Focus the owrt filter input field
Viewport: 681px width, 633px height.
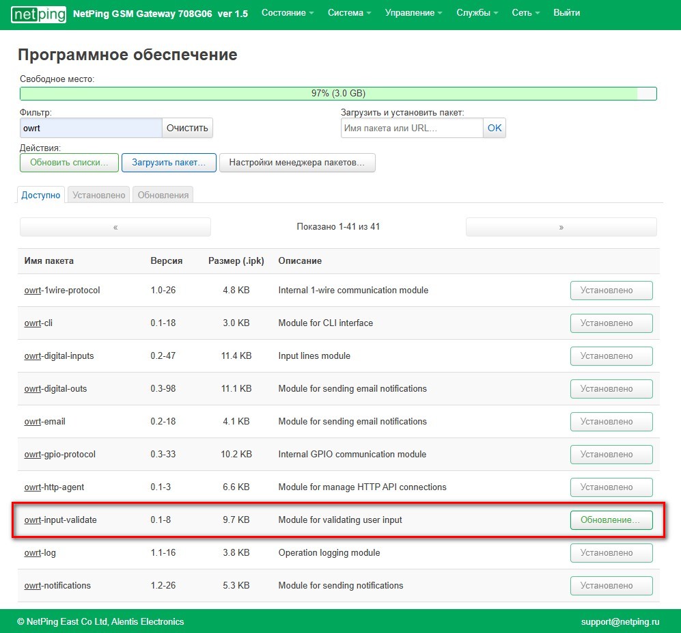[x=91, y=128]
